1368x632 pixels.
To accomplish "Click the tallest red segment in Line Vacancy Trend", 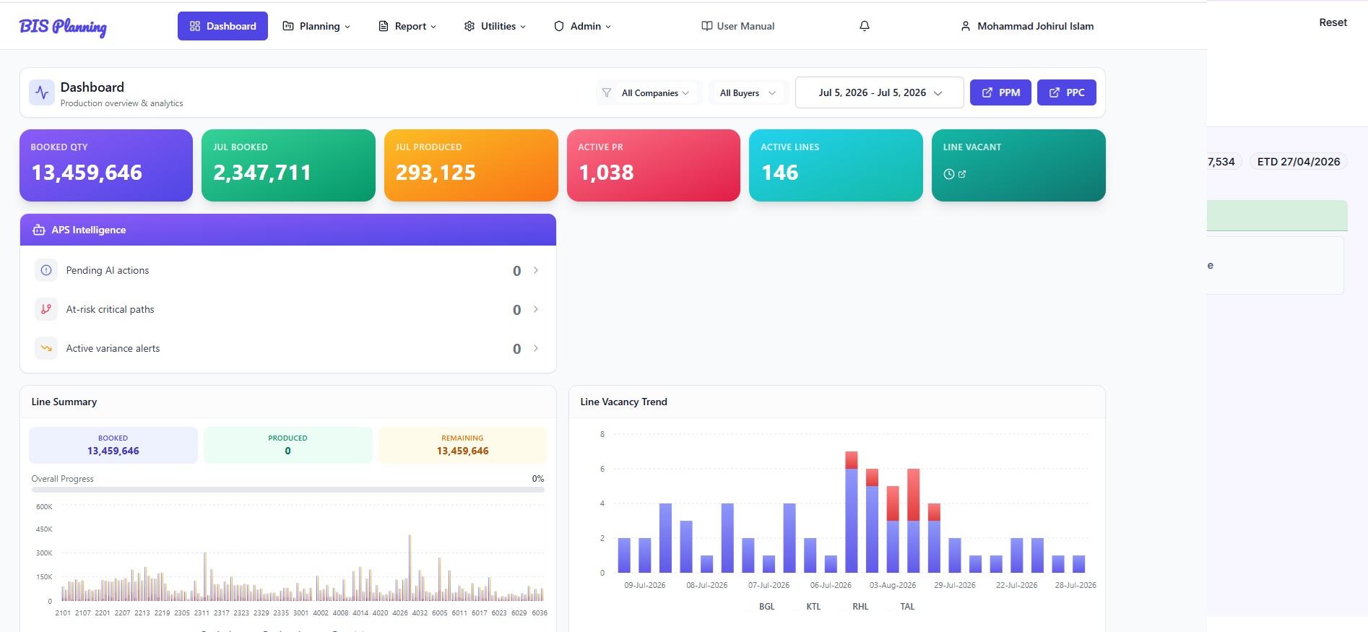I will pos(913,495).
